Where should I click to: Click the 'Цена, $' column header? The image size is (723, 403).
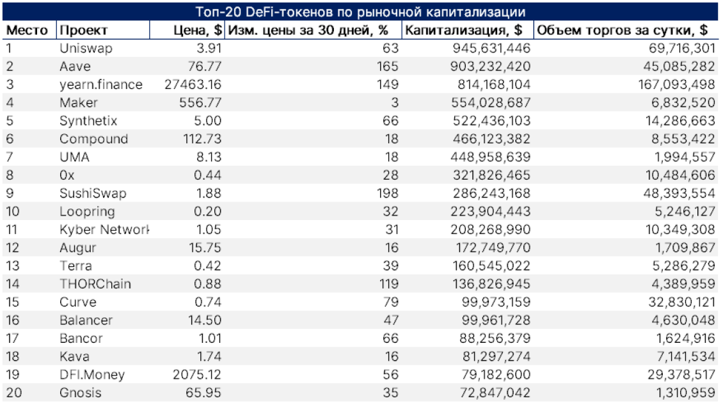coord(198,31)
